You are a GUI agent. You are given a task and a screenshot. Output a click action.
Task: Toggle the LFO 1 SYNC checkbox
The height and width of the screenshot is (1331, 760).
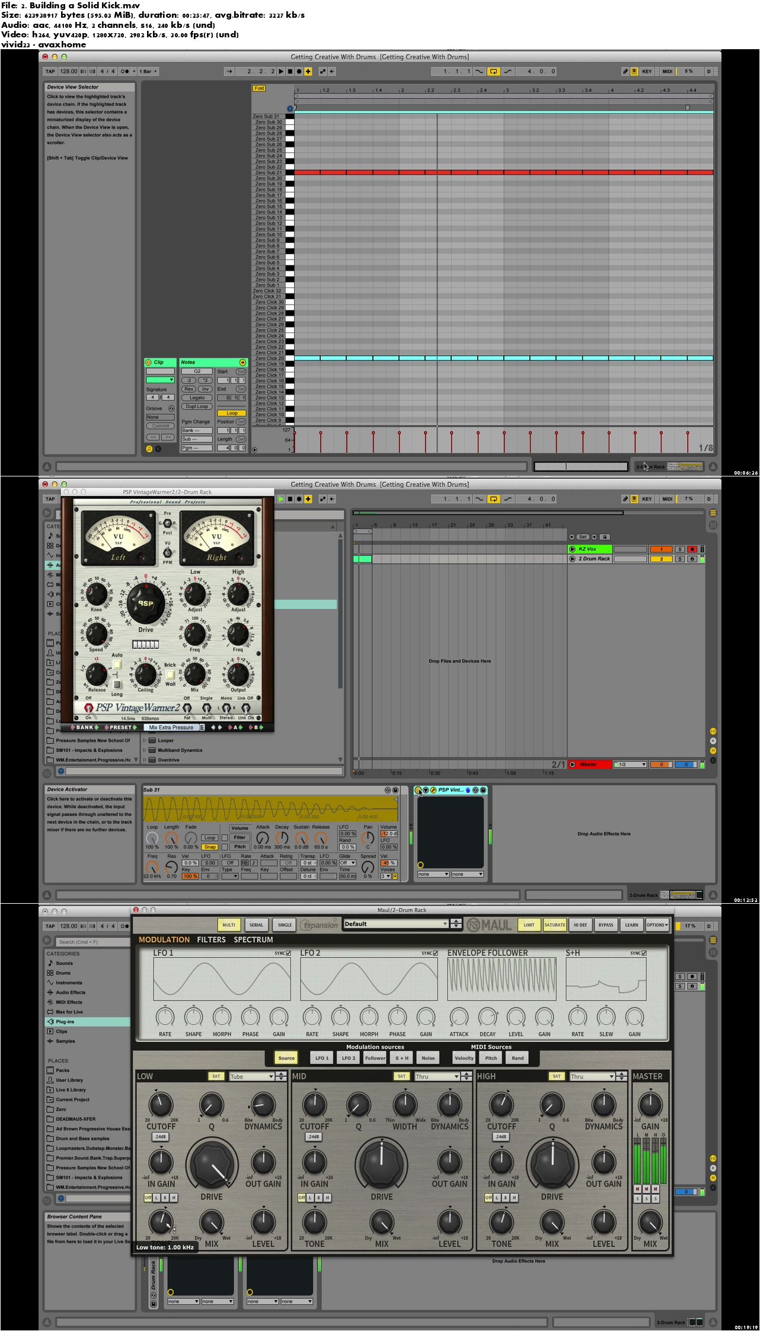288,953
